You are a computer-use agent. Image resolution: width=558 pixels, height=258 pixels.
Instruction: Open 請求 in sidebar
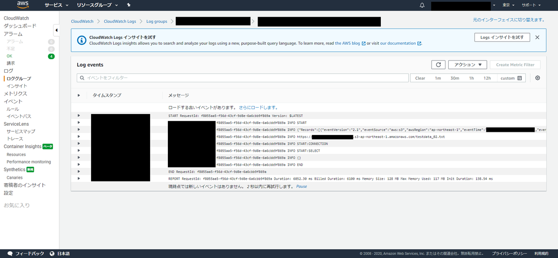point(11,63)
